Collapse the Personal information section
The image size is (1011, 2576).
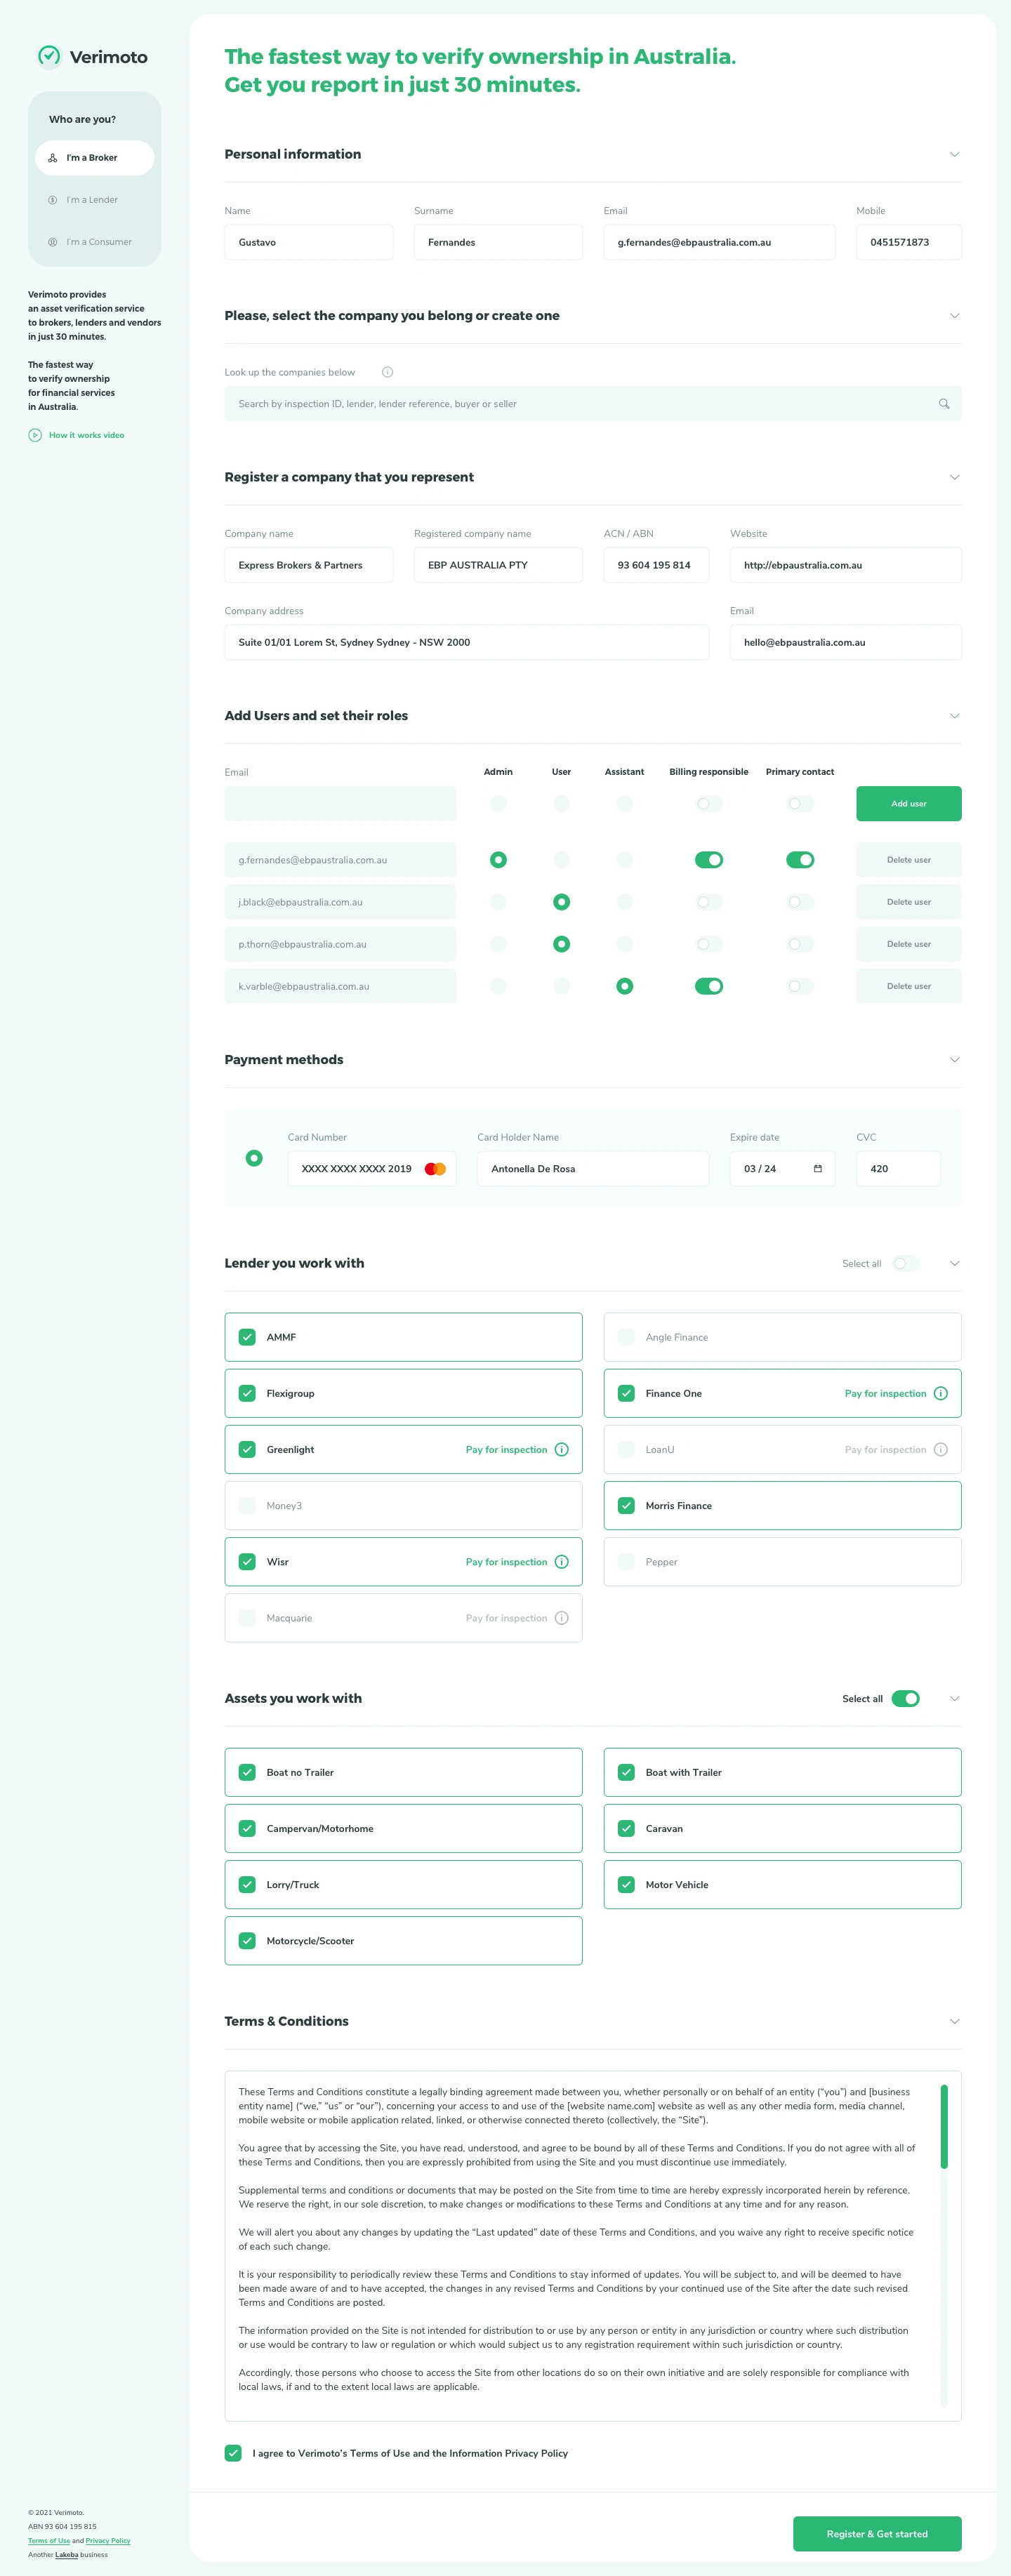pos(955,154)
